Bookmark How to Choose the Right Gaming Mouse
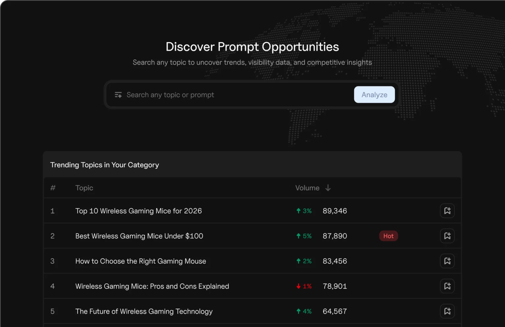This screenshot has width=505, height=327. [x=447, y=261]
